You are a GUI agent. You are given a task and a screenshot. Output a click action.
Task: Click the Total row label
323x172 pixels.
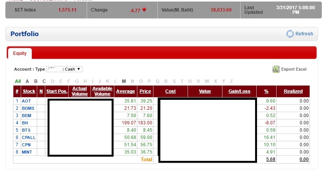[147, 159]
